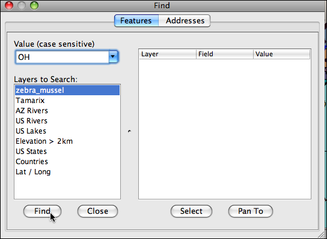
Task: Click the Pan To button
Action: pos(251,211)
